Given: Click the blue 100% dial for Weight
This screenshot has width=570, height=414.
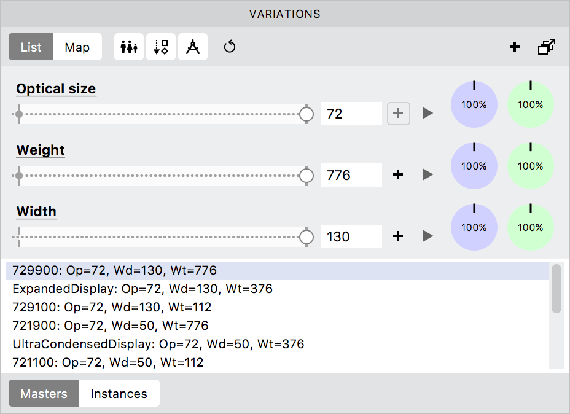Looking at the screenshot, I should point(474,166).
